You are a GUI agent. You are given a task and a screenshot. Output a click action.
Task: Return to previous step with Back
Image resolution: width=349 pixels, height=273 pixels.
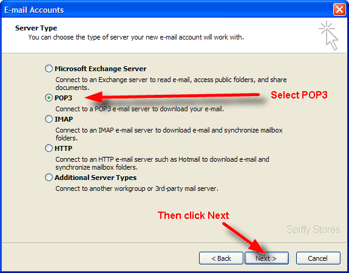(221, 258)
